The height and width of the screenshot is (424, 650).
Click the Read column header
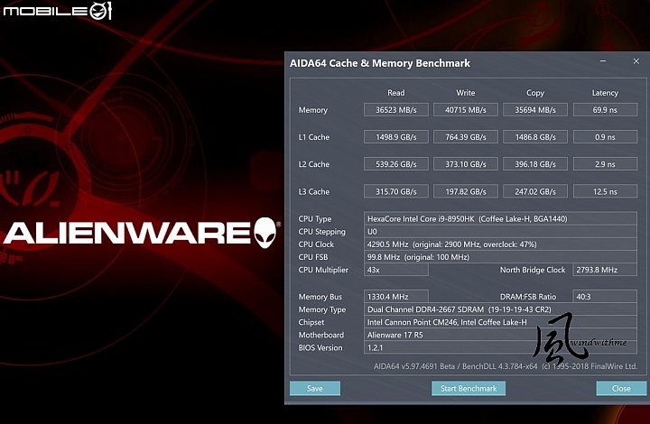click(396, 93)
